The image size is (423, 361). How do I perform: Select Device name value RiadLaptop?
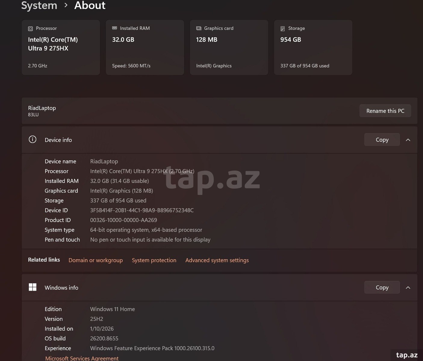click(104, 161)
